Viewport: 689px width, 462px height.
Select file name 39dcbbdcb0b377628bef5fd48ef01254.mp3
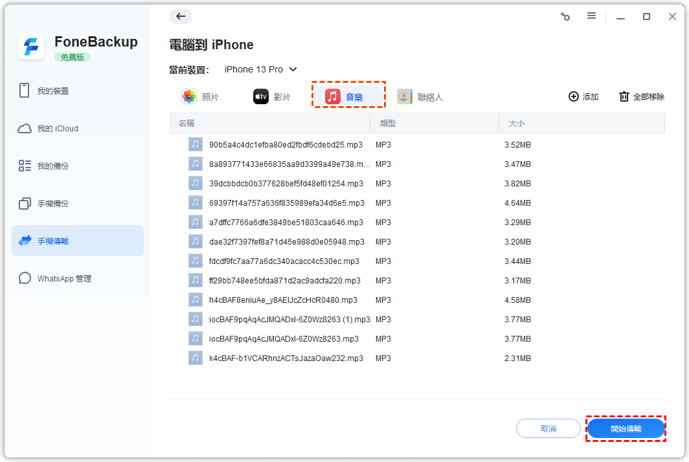click(286, 183)
